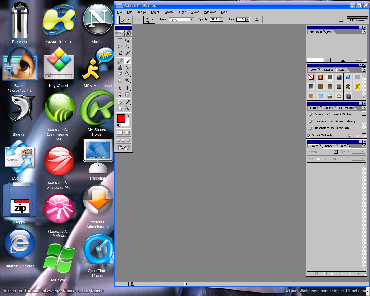Open the File menu
Viewport: 370px width, 296px height.
coord(119,12)
